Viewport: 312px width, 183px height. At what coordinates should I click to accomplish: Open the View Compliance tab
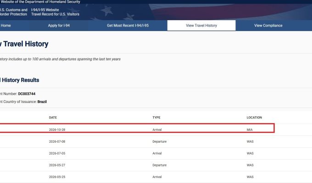(268, 26)
